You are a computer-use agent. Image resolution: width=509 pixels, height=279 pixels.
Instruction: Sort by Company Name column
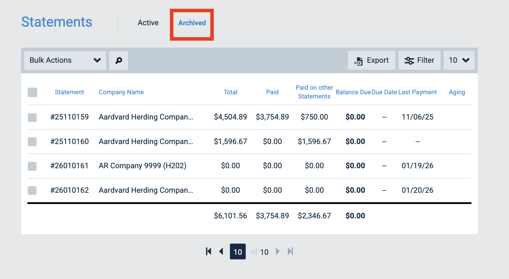click(121, 92)
